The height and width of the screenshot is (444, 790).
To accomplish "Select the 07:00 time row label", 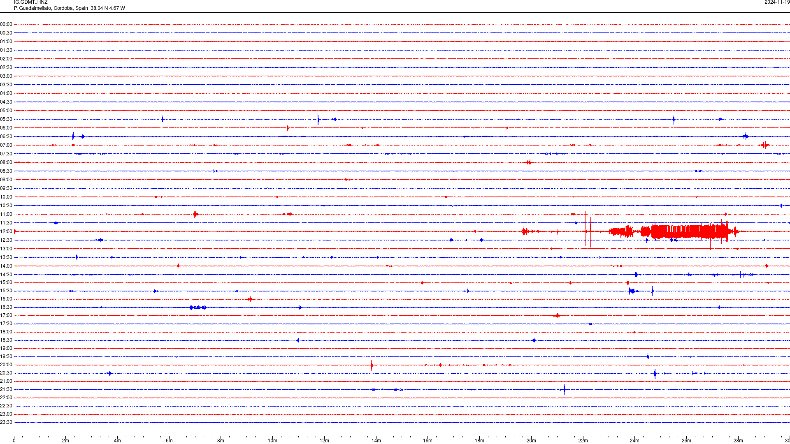I will coord(6,145).
